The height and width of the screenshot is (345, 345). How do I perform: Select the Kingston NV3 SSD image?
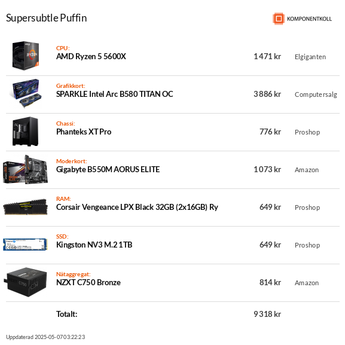click(x=26, y=245)
